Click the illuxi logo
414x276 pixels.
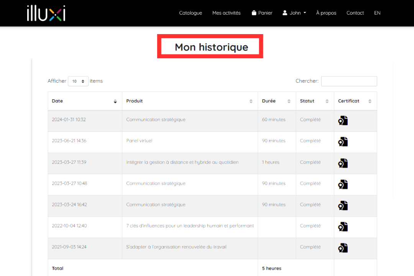(x=46, y=13)
